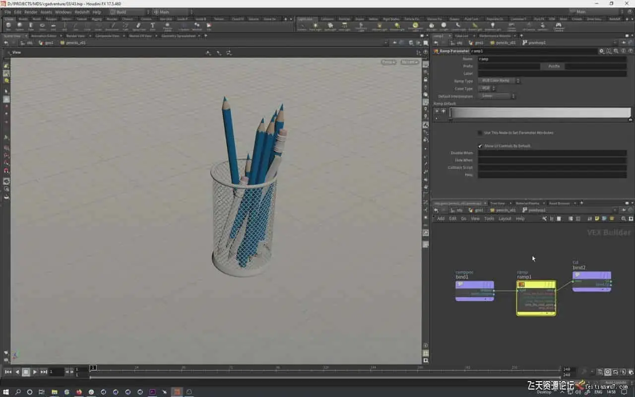The height and width of the screenshot is (397, 635).
Task: Jump to the first frame in the playbar
Action: point(8,372)
